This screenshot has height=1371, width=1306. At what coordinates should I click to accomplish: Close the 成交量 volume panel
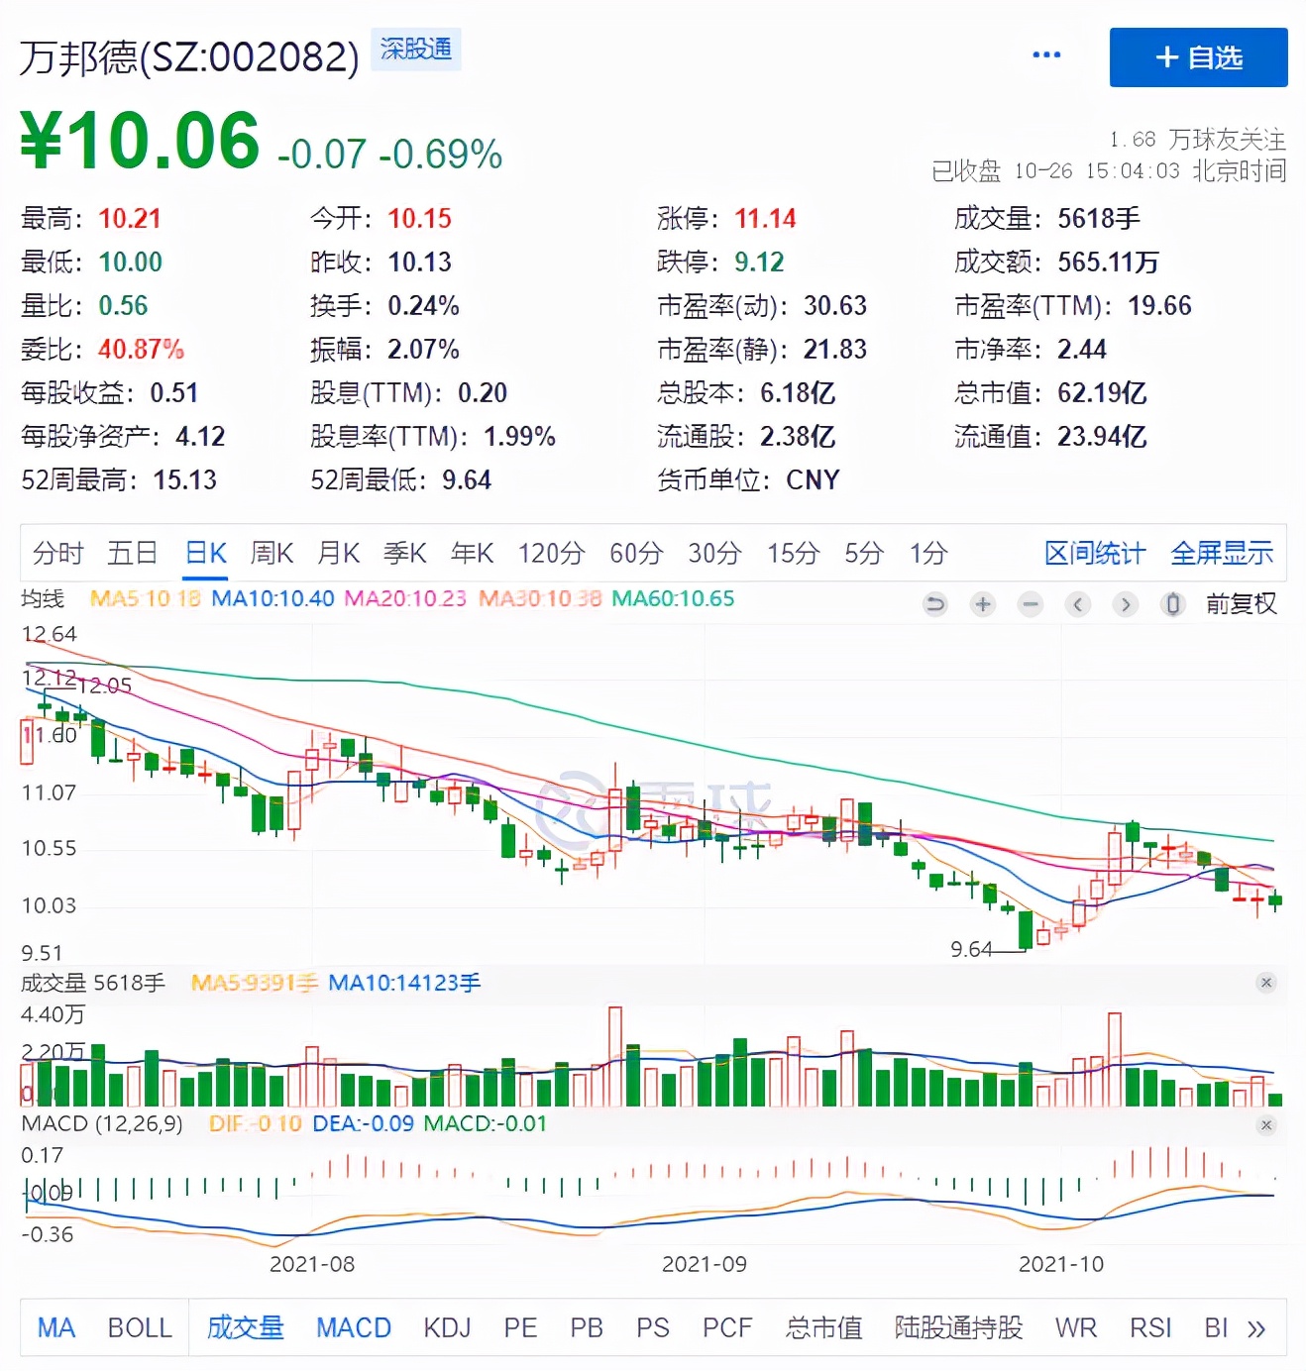tap(1265, 983)
